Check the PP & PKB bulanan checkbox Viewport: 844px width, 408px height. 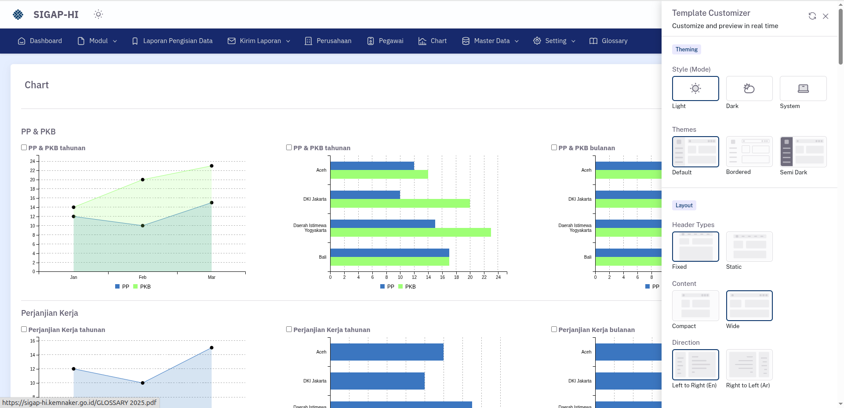(x=554, y=148)
